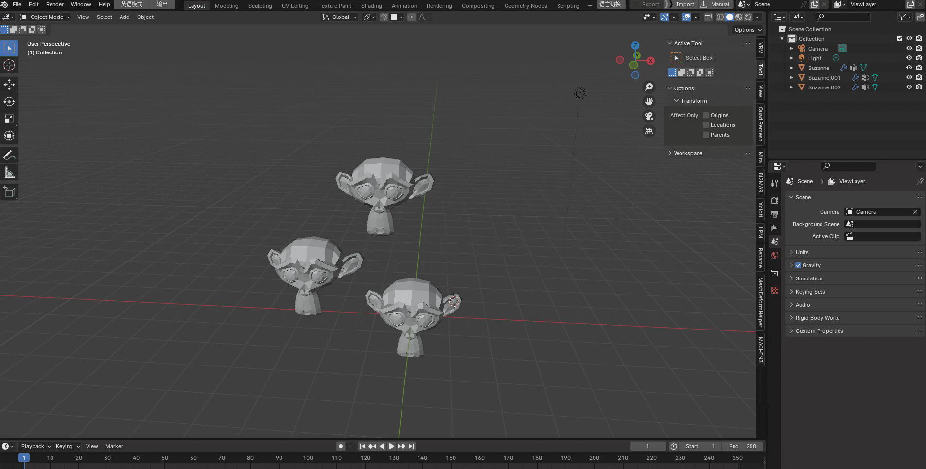Viewport: 926px width, 469px height.
Task: Open the Output properties tab icon
Action: pos(775,214)
